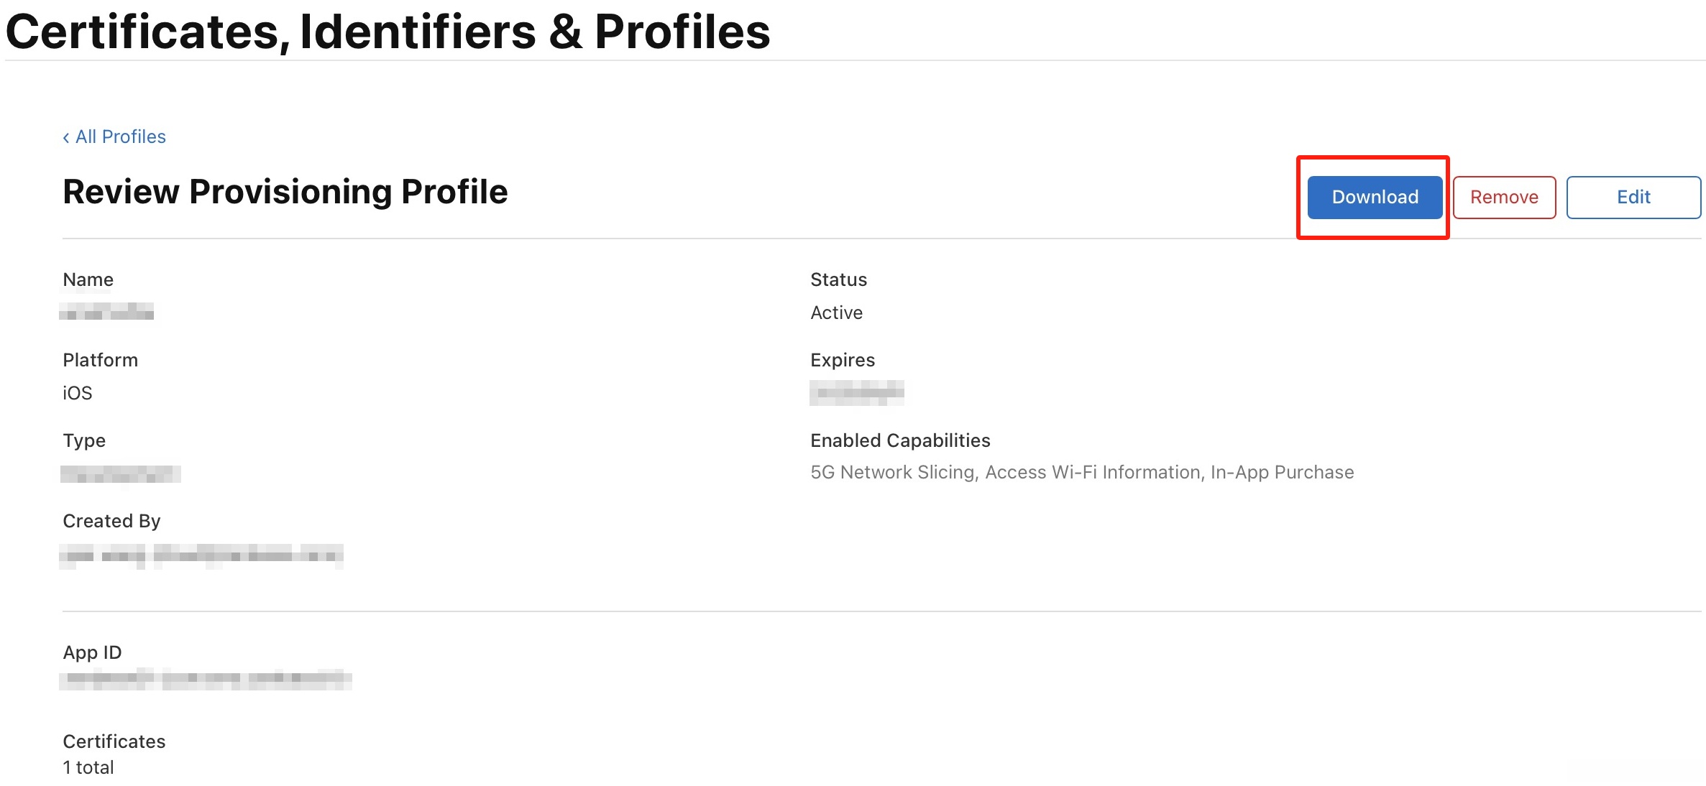This screenshot has height=786, width=1706.
Task: Click the blurred profile Name value
Action: pyautogui.click(x=106, y=312)
